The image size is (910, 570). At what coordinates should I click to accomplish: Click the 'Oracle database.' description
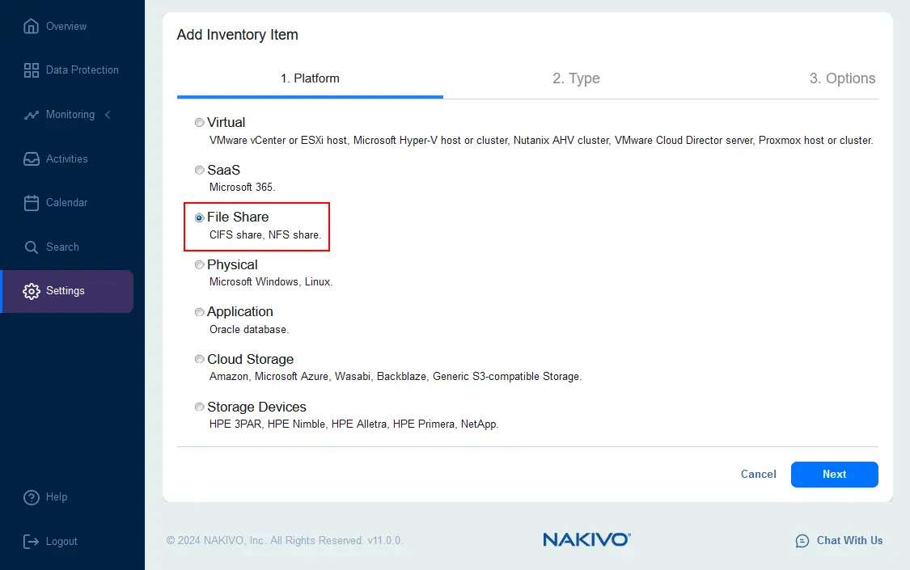click(249, 329)
